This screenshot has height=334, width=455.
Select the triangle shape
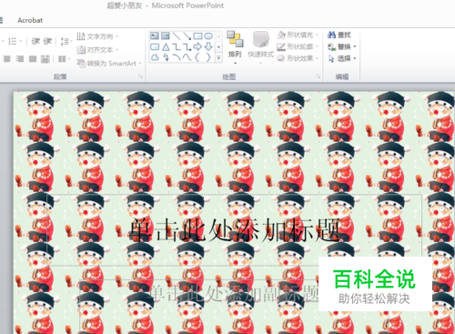(x=166, y=46)
